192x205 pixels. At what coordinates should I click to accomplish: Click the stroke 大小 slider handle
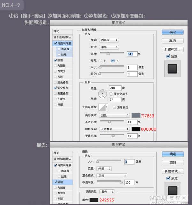tap(97, 161)
